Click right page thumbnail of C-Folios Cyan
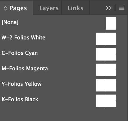The height and width of the screenshot is (121, 128). pyautogui.click(x=111, y=54)
